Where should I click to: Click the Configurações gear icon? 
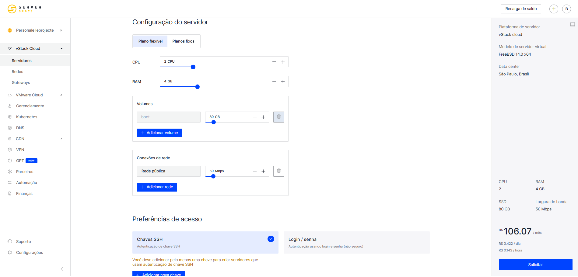tap(10, 253)
